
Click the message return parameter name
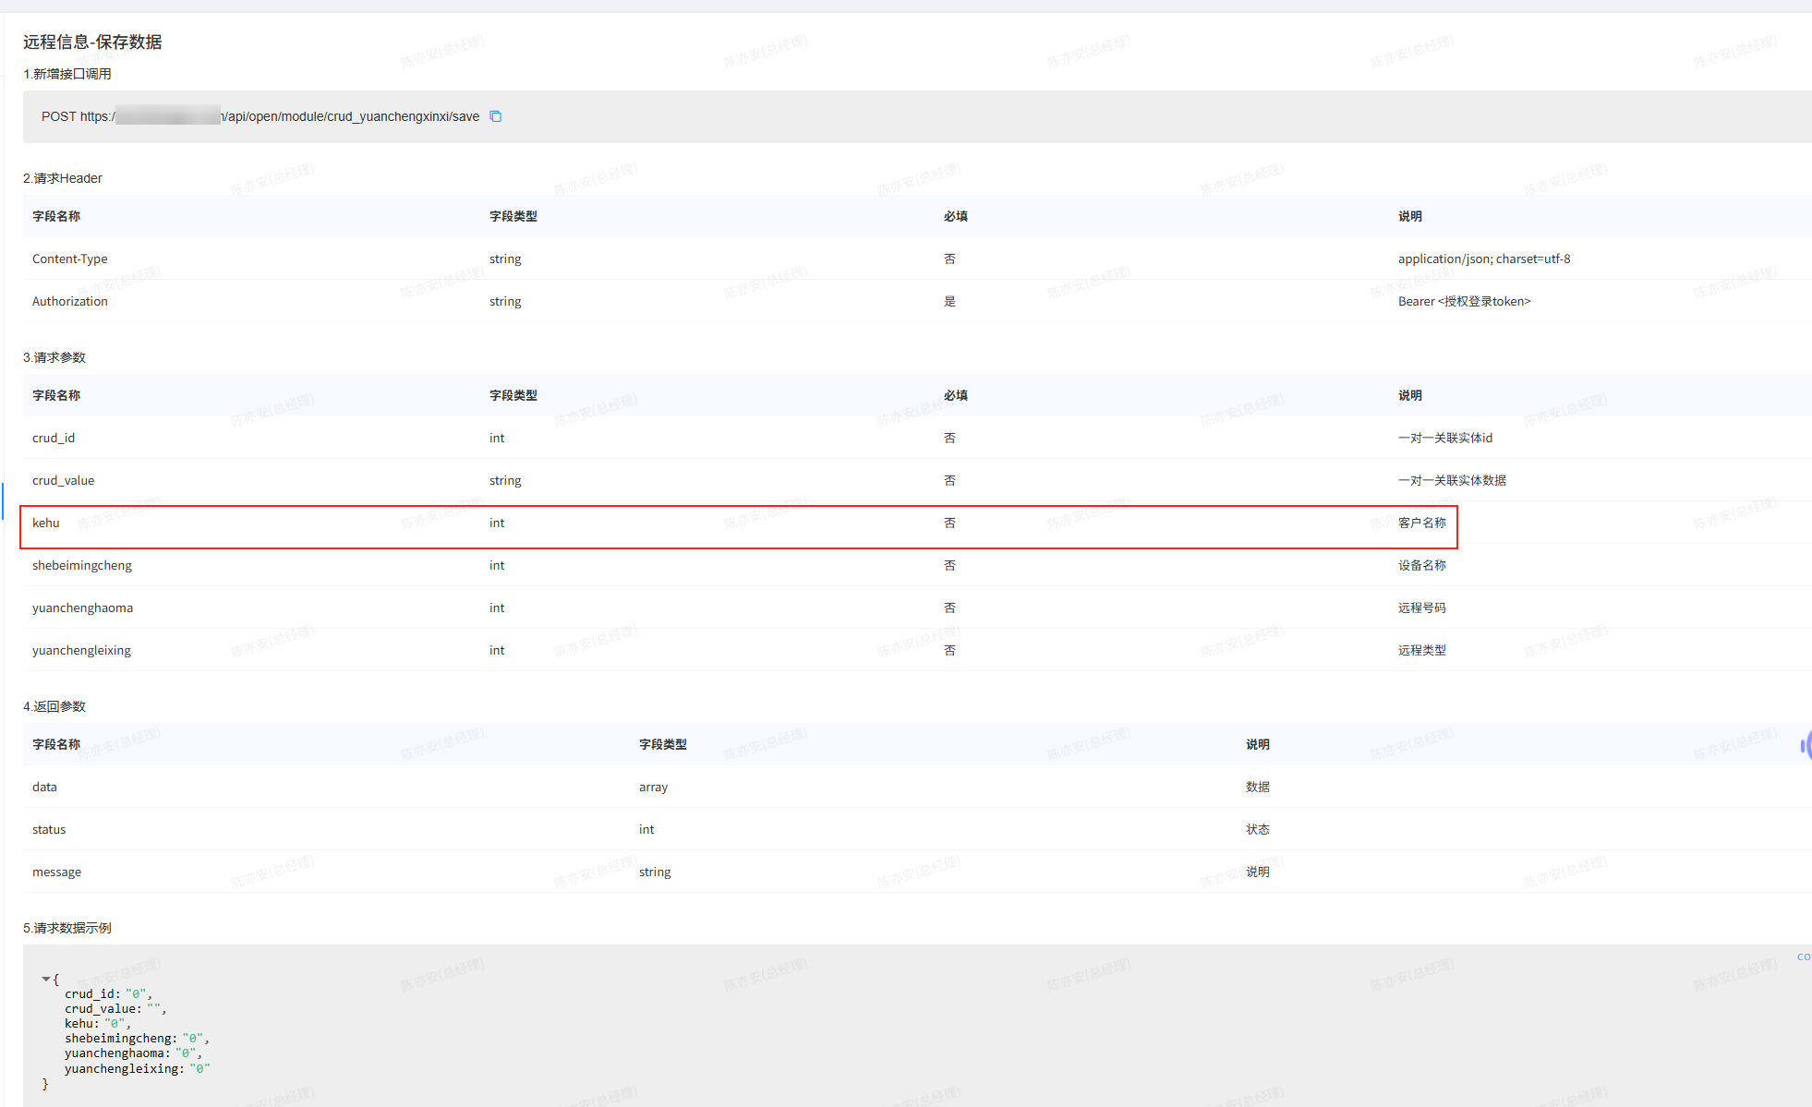click(x=57, y=872)
